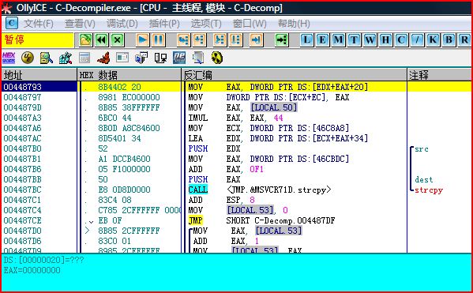473x293 pixels.
Task: Open the 插件(P) menu
Action: click(x=164, y=24)
